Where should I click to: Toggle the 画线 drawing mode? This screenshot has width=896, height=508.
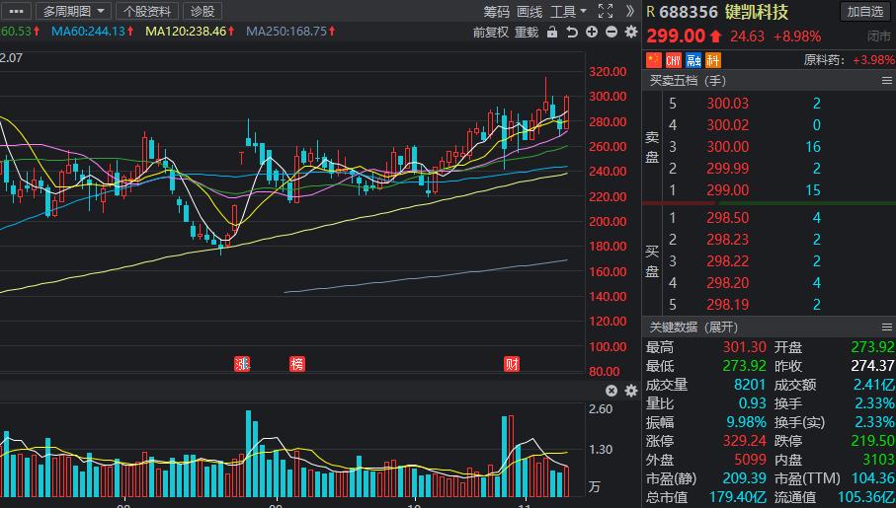click(529, 12)
